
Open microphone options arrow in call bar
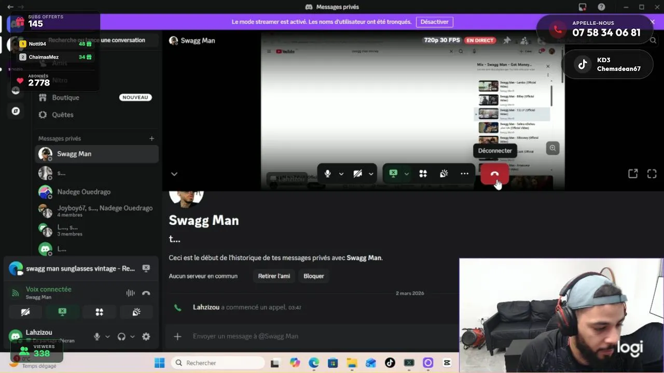tap(341, 174)
